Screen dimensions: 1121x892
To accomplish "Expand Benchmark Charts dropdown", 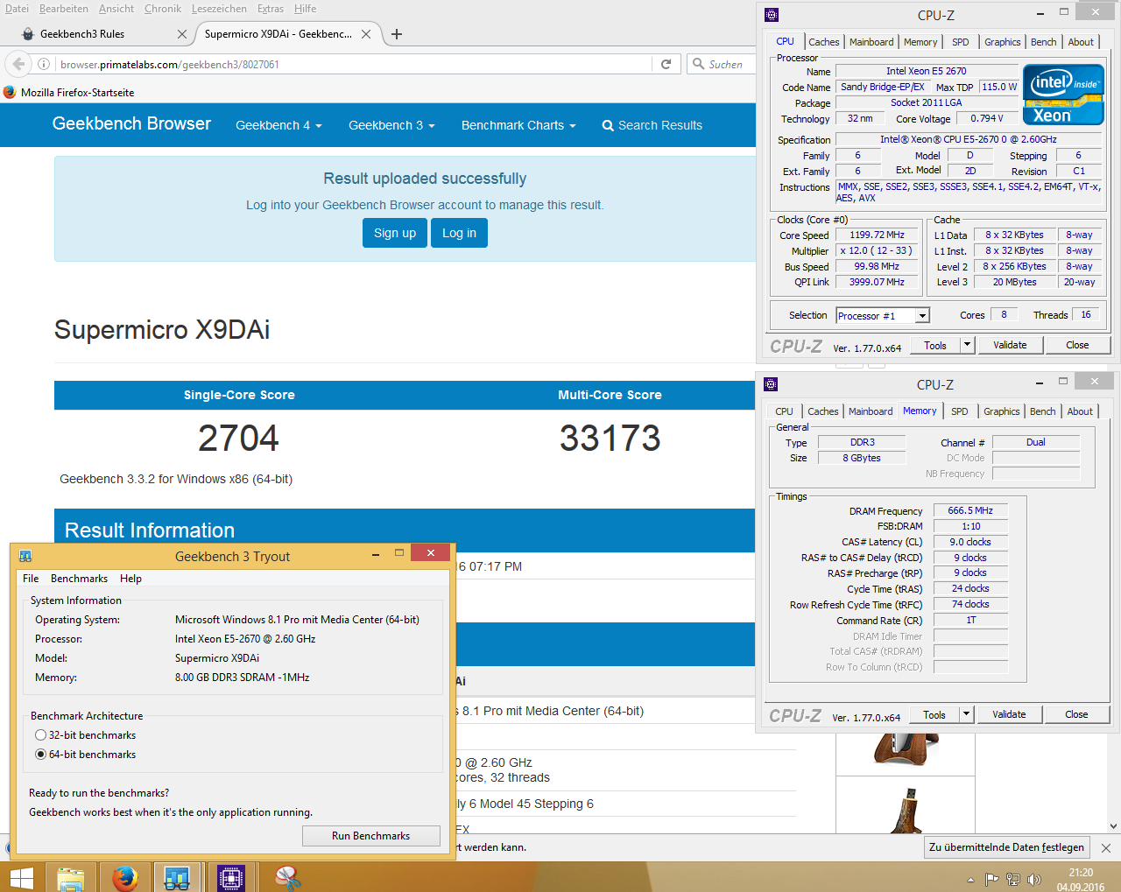I will coord(518,125).
